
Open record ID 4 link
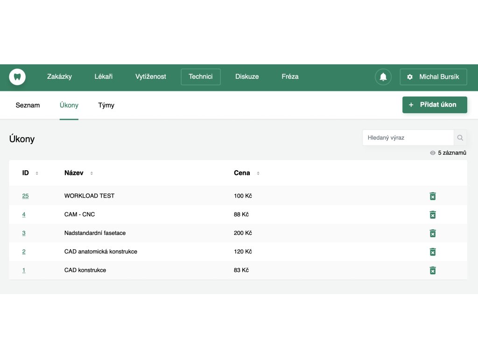24,214
